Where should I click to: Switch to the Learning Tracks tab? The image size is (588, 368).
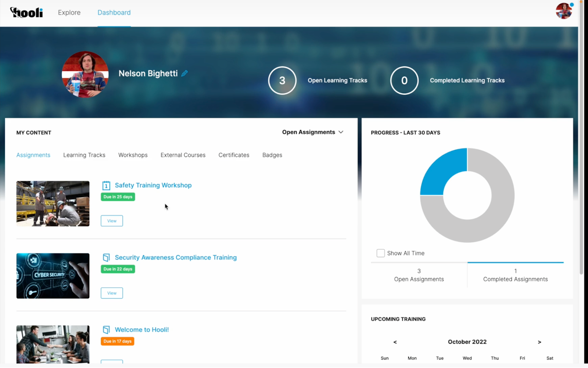point(84,155)
